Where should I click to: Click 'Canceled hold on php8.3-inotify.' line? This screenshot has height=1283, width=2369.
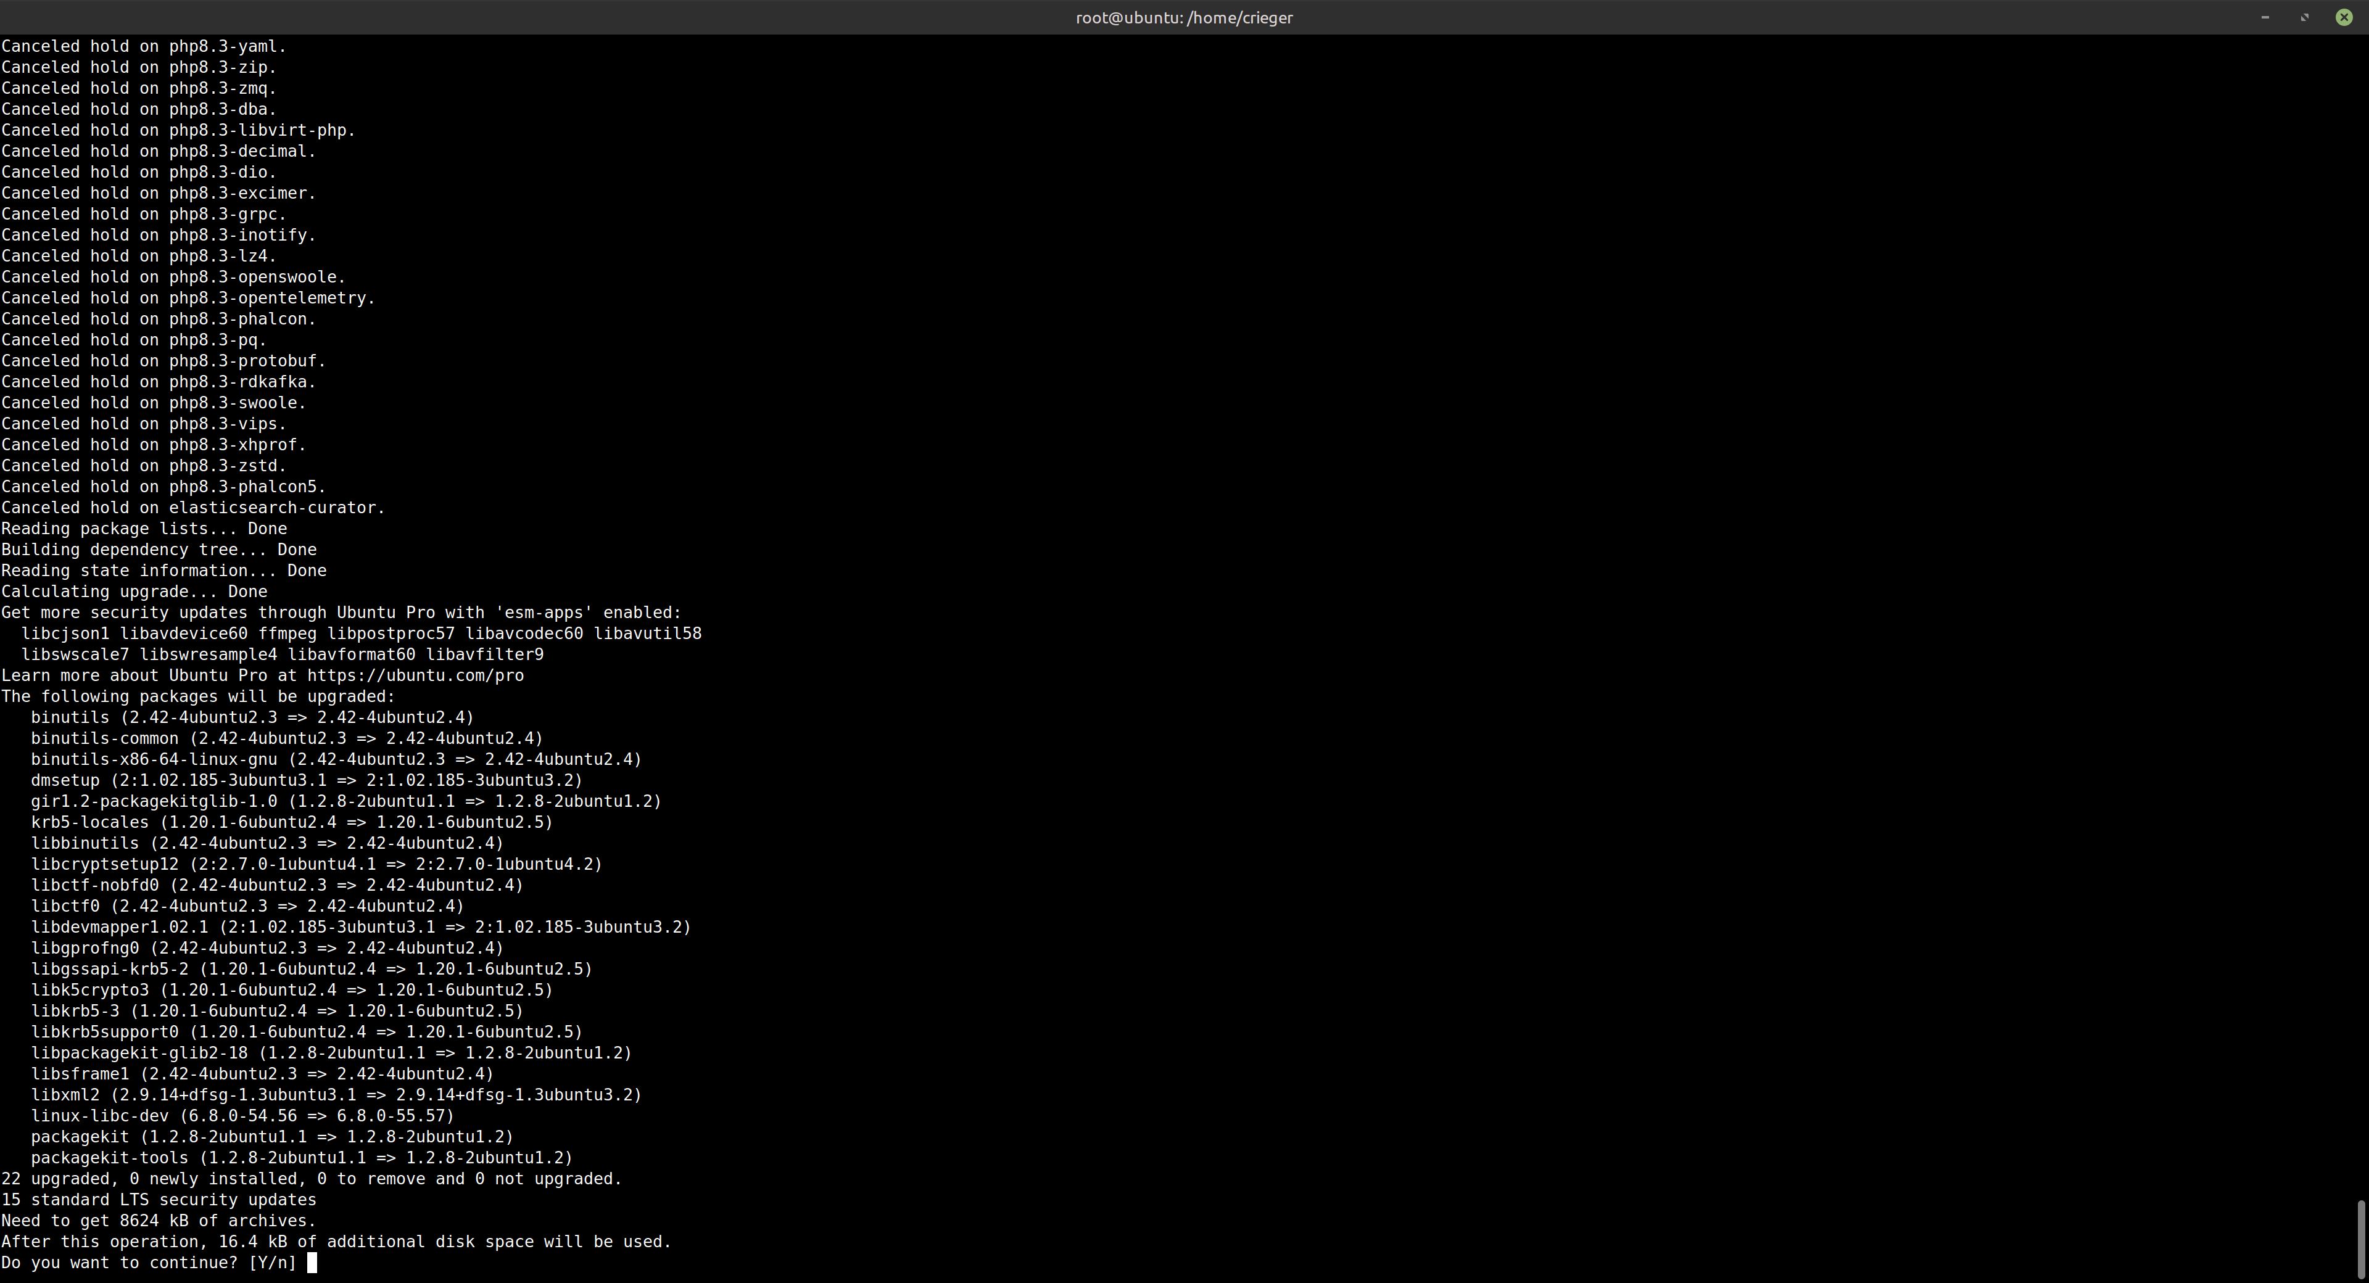(159, 234)
